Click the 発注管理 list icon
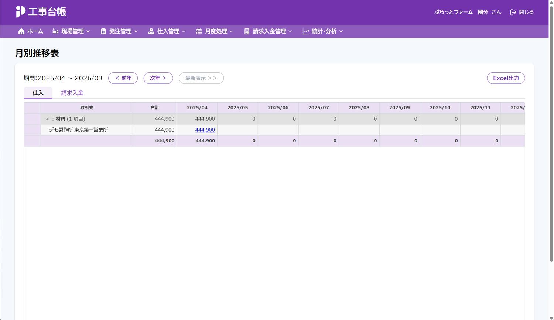Screen dimensions: 554x320 coord(103,31)
